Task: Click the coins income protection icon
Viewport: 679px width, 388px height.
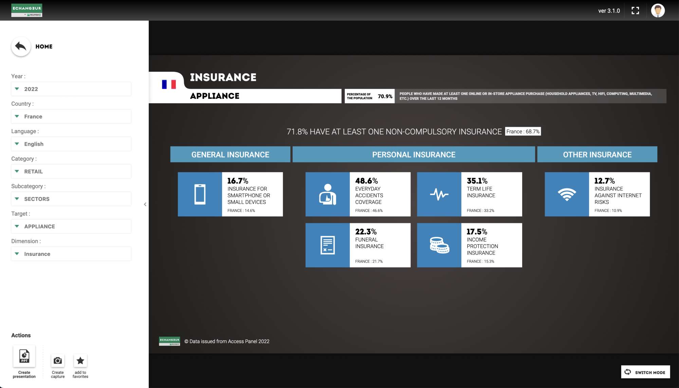Action: coord(439,245)
